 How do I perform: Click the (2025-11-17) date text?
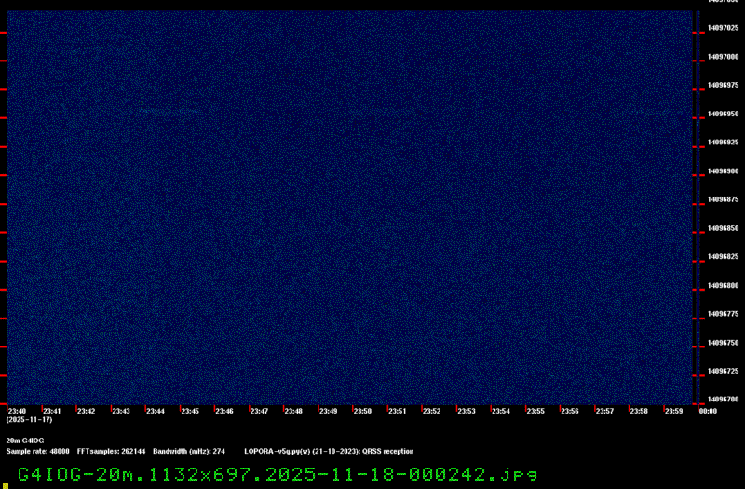30,420
